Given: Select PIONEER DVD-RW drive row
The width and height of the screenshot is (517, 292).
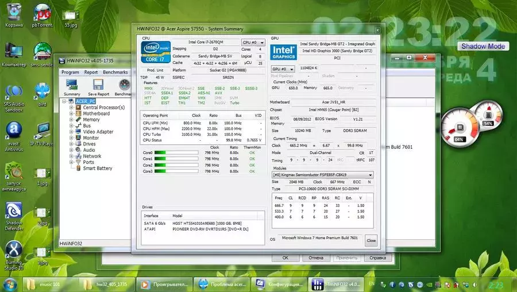Looking at the screenshot, I should [202, 229].
